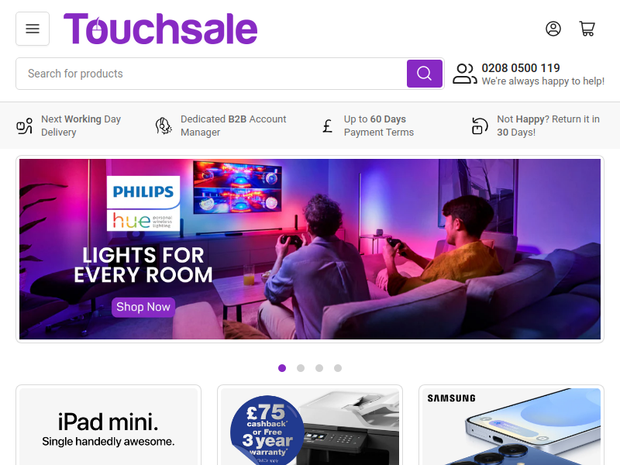Open the Samsung phone promo tile
Viewport: 620px width, 465px height.
pyautogui.click(x=511, y=426)
